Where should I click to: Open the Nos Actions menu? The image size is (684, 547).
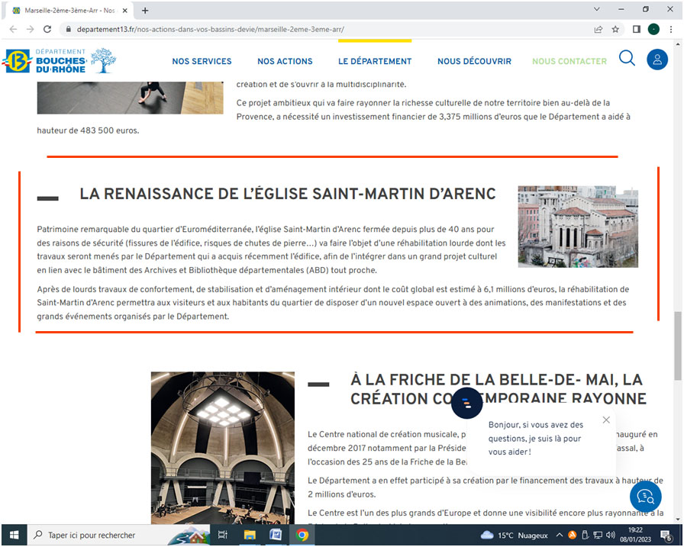tap(285, 61)
